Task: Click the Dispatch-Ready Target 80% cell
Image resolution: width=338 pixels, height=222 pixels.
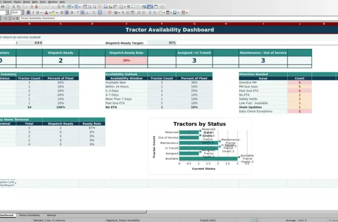Action: pyautogui.click(x=162, y=43)
